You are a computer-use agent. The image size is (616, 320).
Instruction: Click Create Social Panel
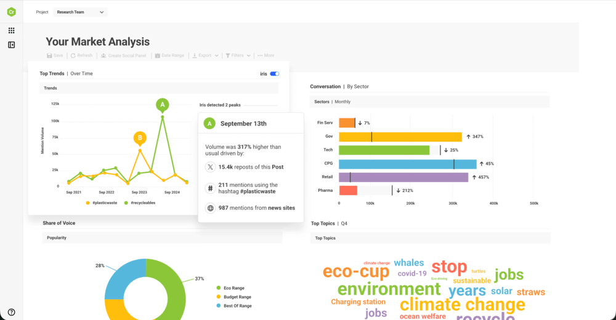tap(123, 55)
